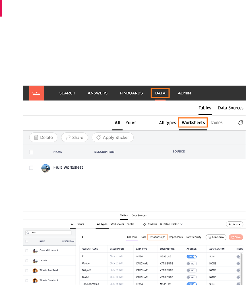The height and width of the screenshot is (285, 246).
Task: Tick the Fruit Worksheet checkbox
Action: [31, 167]
